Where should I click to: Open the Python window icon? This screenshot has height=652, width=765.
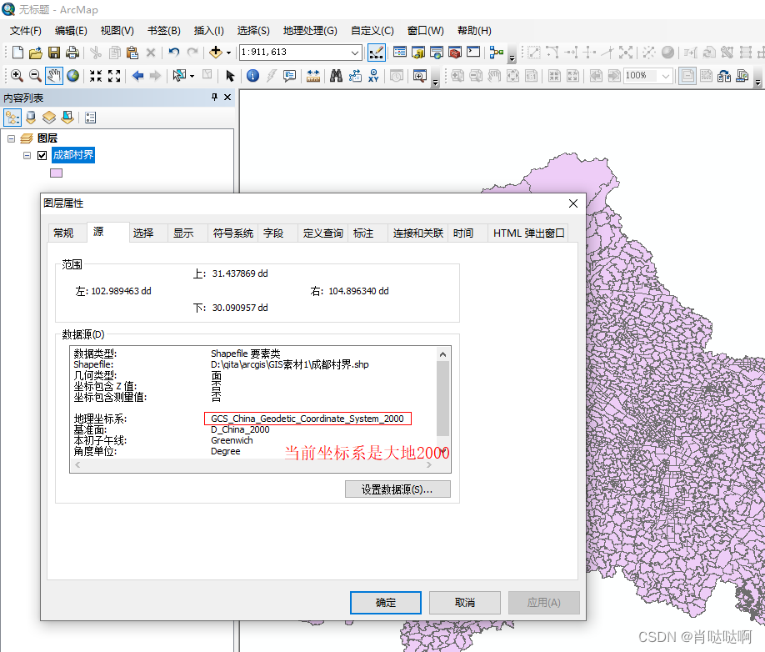pyautogui.click(x=473, y=52)
